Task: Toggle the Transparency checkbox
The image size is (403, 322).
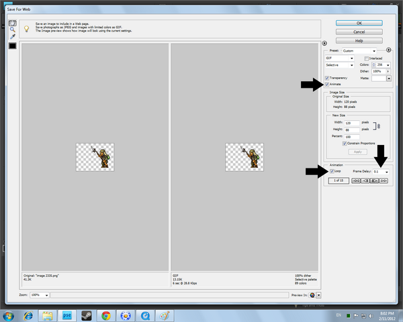Action: pos(327,78)
